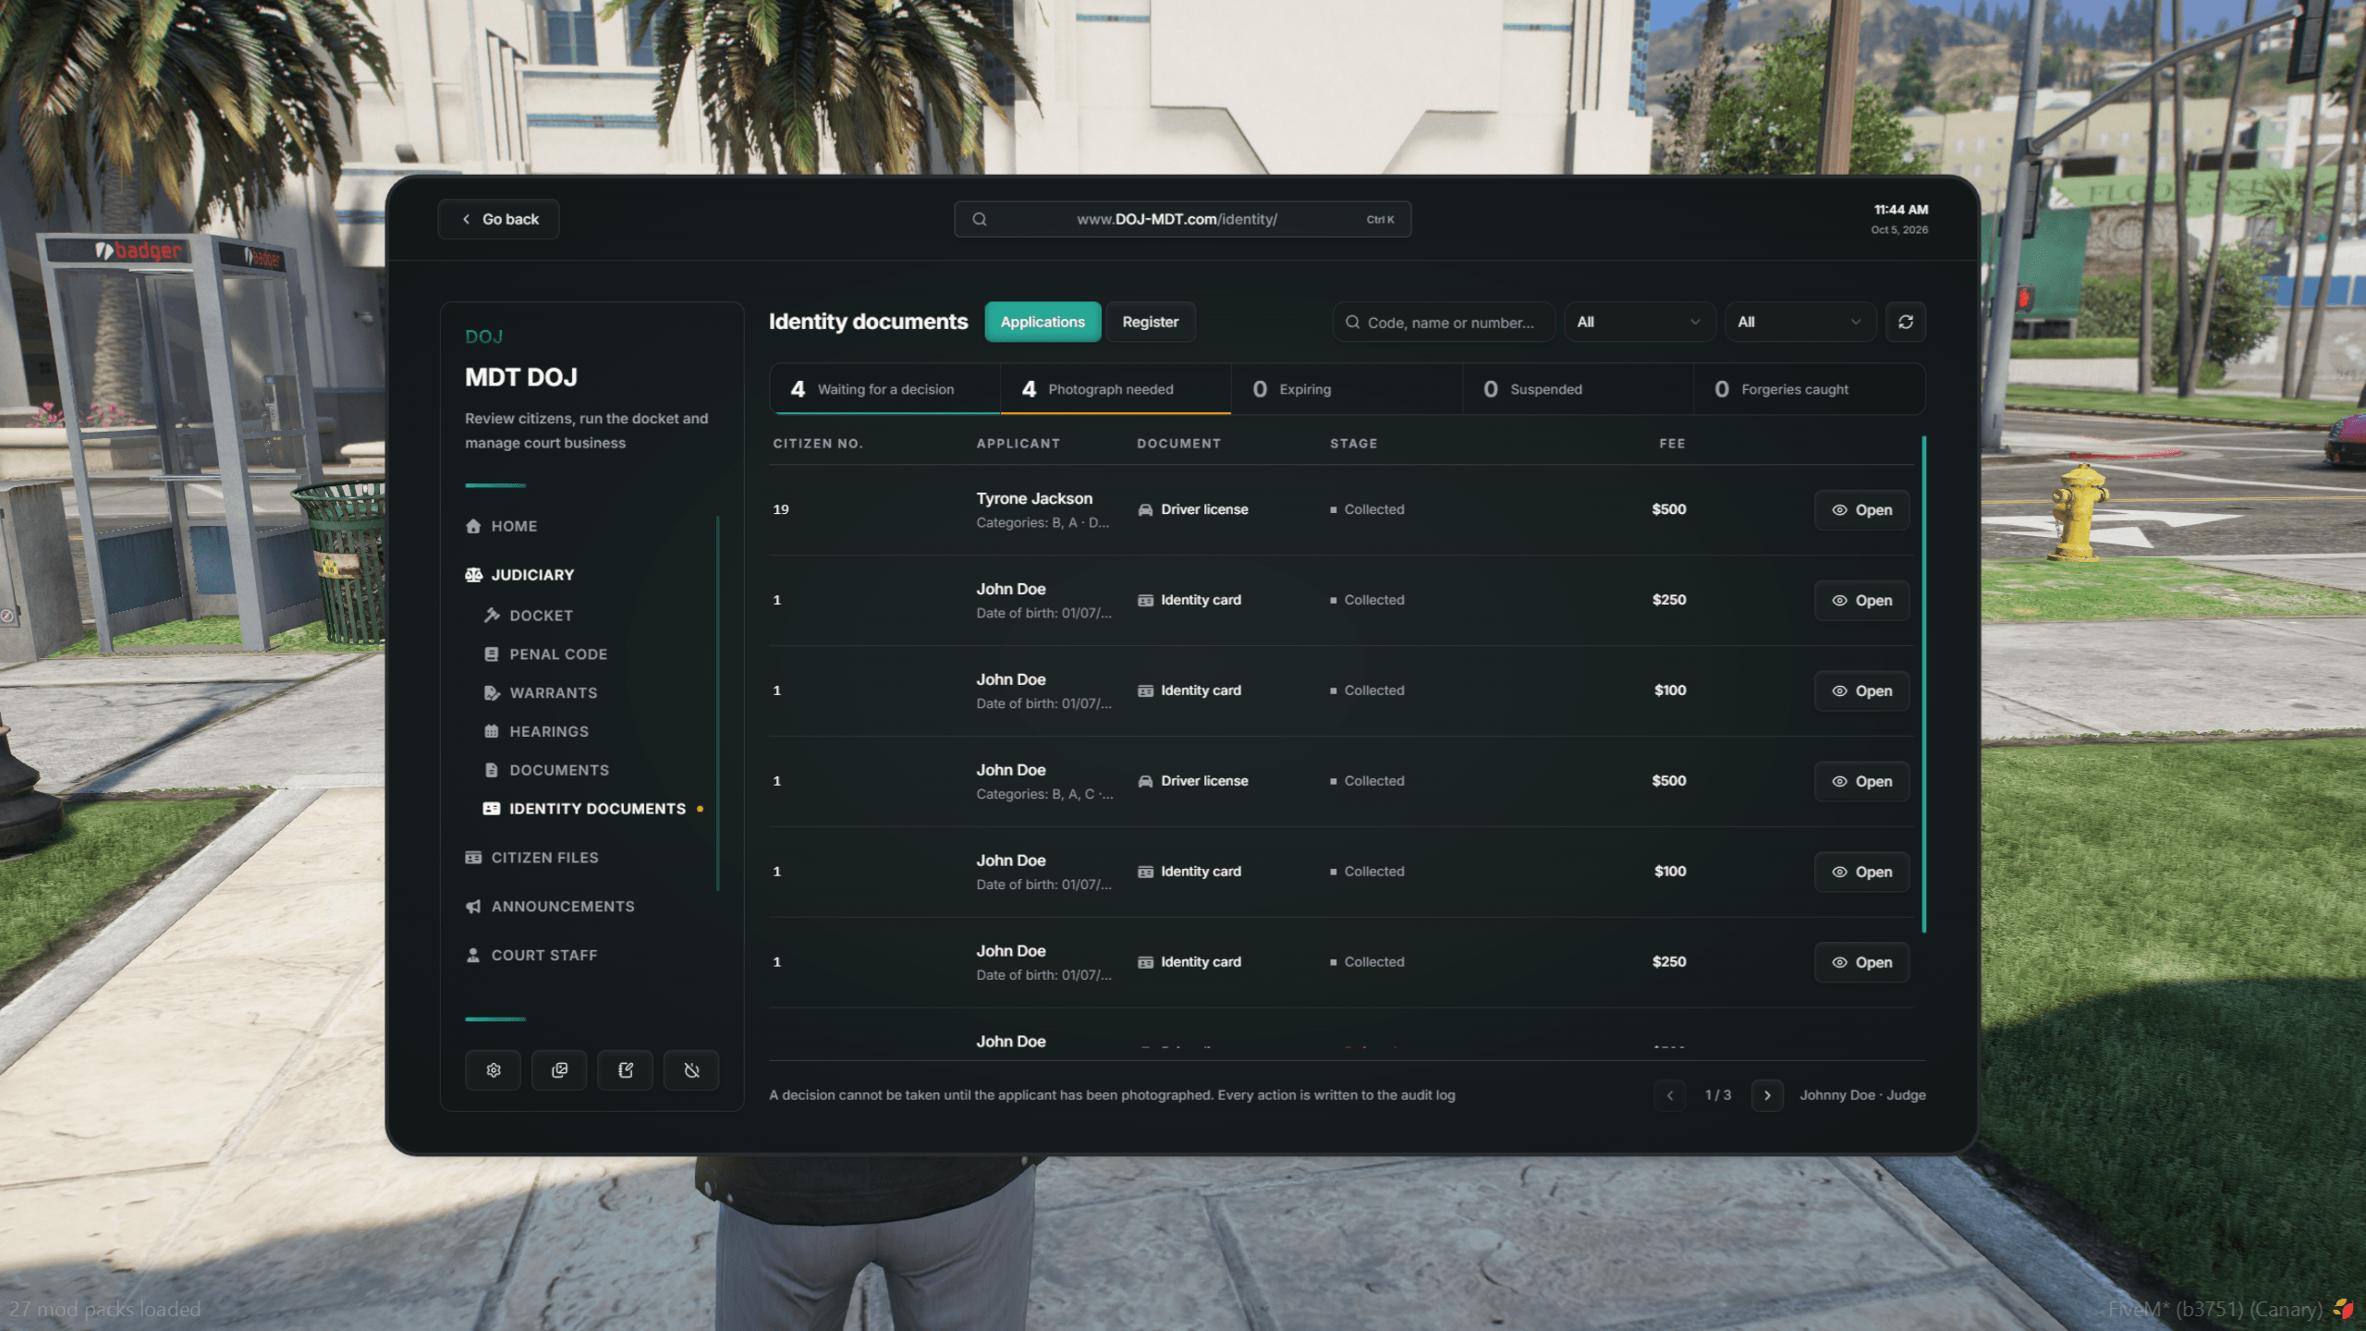The image size is (2366, 1331).
Task: Open Tyrone Jackson's driver license application
Action: click(1861, 510)
